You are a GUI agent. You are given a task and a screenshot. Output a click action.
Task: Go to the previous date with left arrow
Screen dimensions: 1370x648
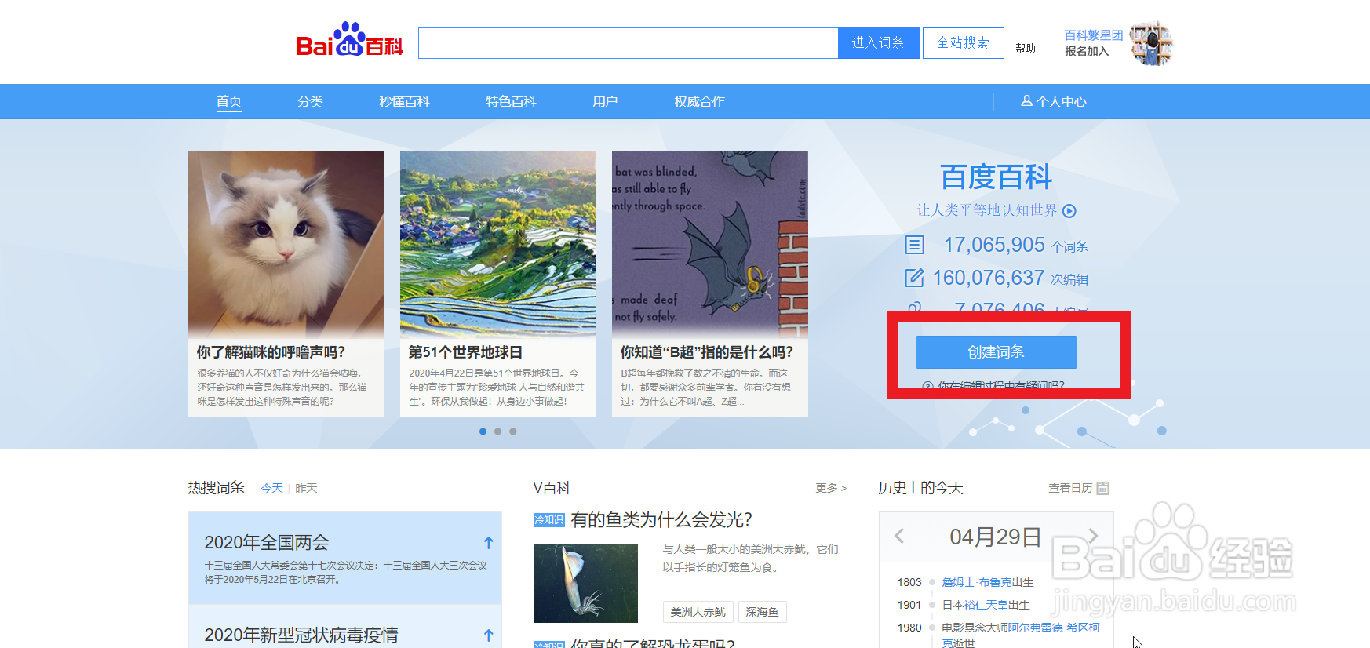click(x=899, y=536)
